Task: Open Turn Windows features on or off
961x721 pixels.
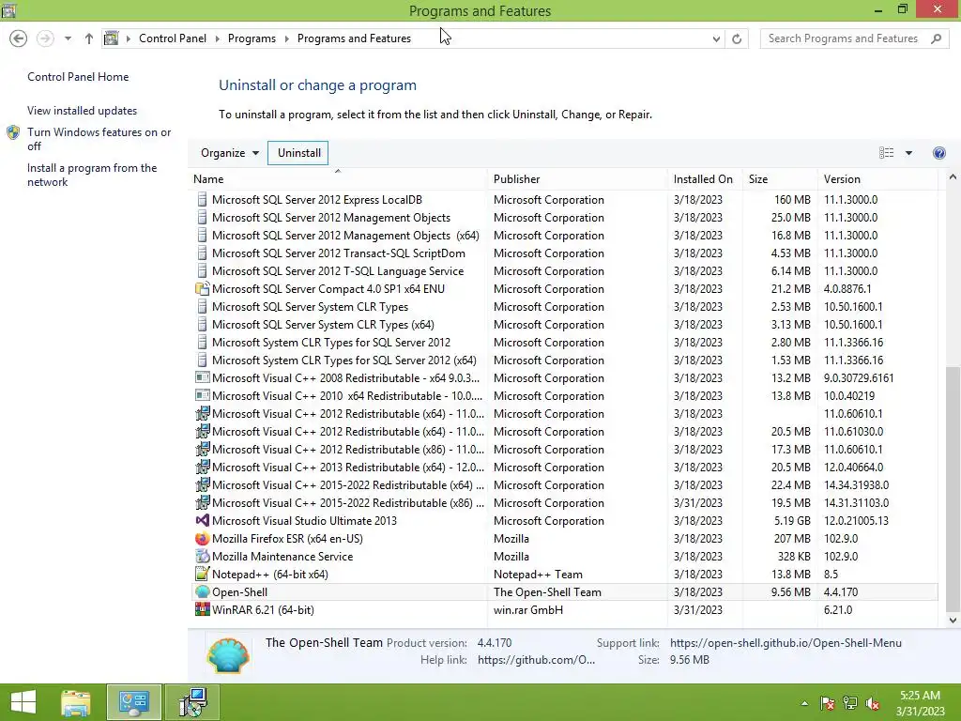Action: 99,139
